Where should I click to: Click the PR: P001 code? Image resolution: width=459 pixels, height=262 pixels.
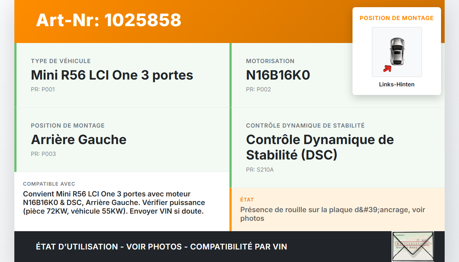click(43, 89)
